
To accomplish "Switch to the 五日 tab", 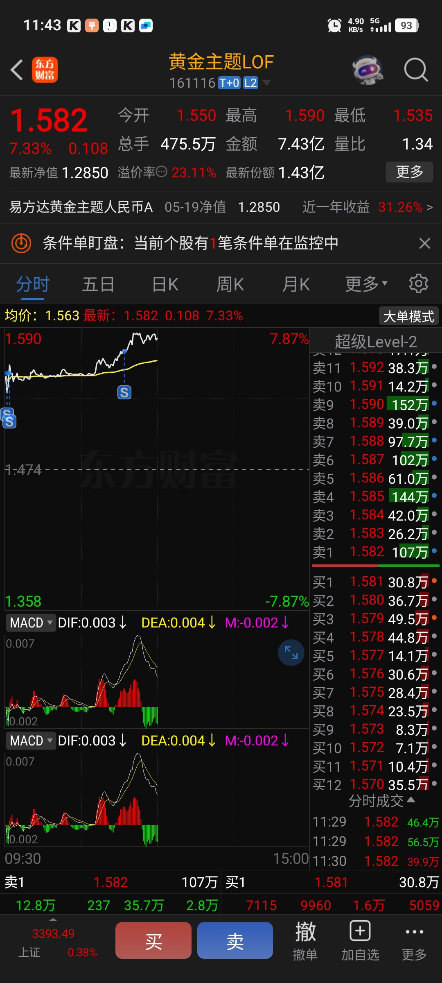I will pos(98,284).
